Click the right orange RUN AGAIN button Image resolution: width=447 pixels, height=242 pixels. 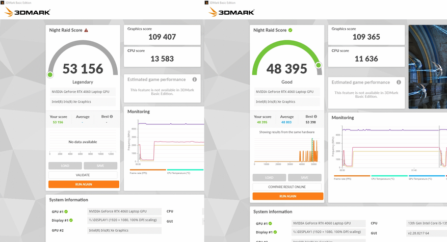pos(287,196)
